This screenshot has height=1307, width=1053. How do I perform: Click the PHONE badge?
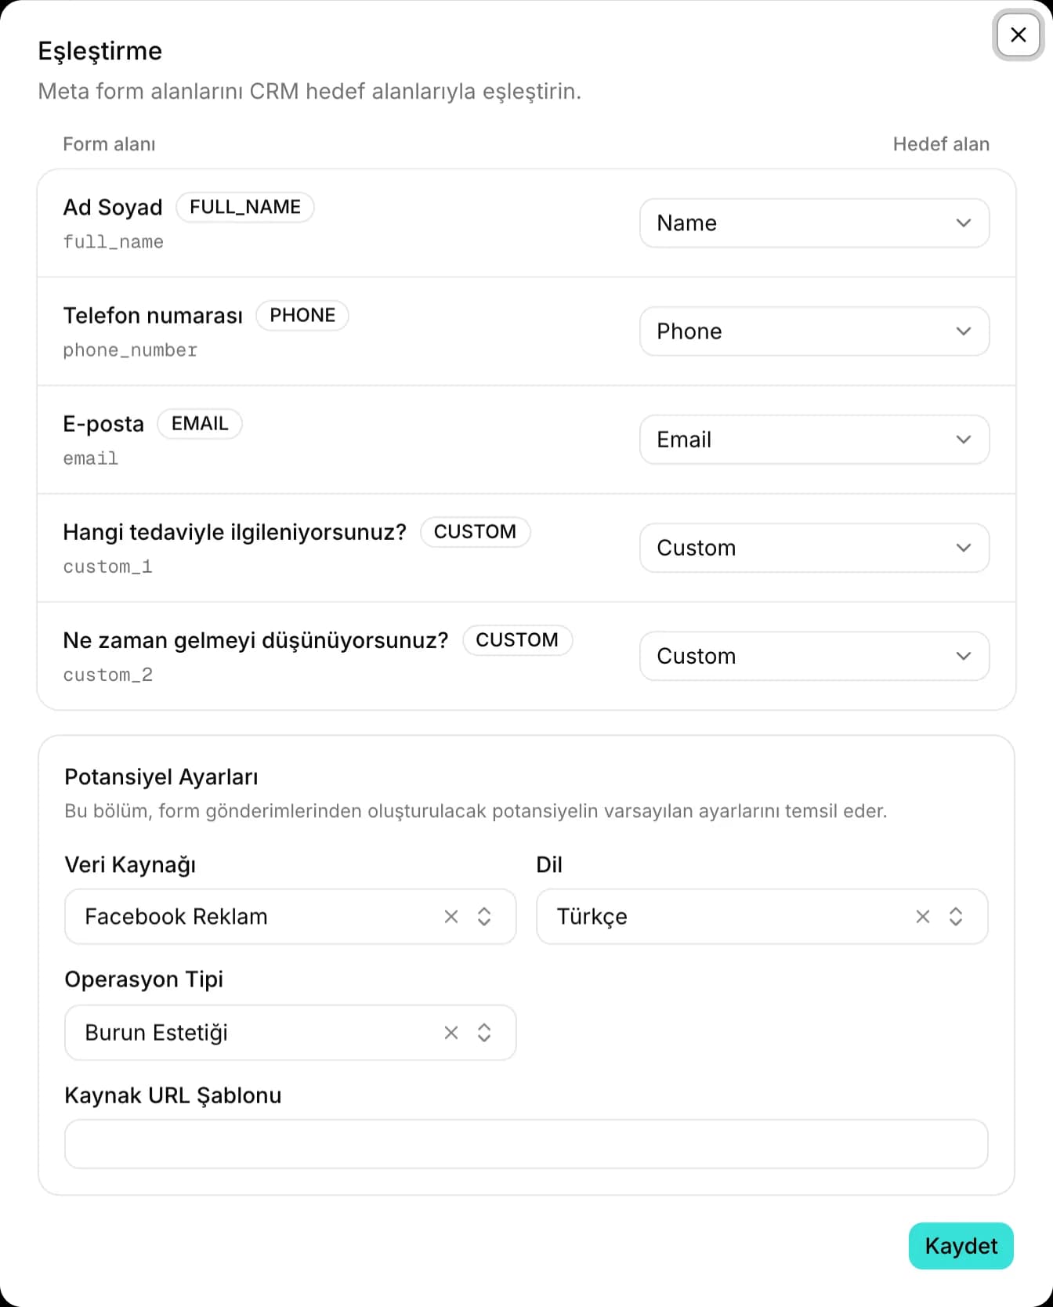coord(302,315)
